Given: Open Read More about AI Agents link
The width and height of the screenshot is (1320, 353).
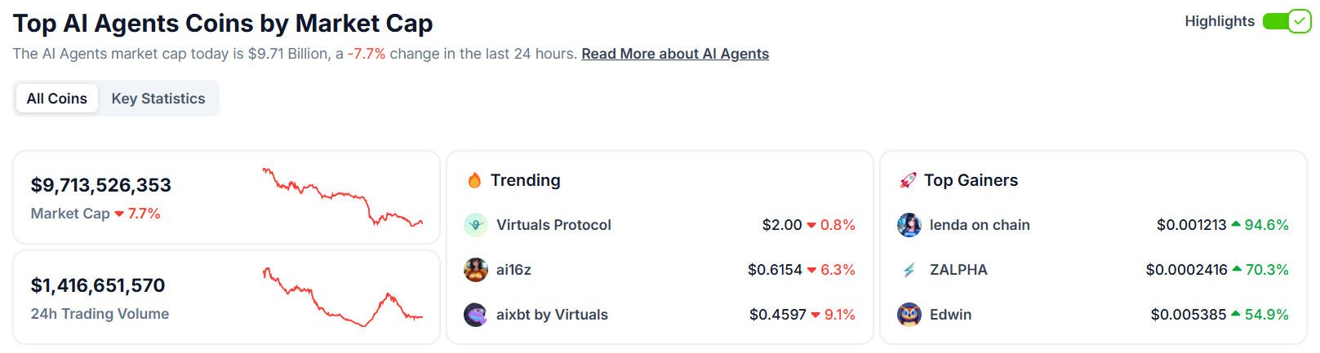Looking at the screenshot, I should coord(675,54).
